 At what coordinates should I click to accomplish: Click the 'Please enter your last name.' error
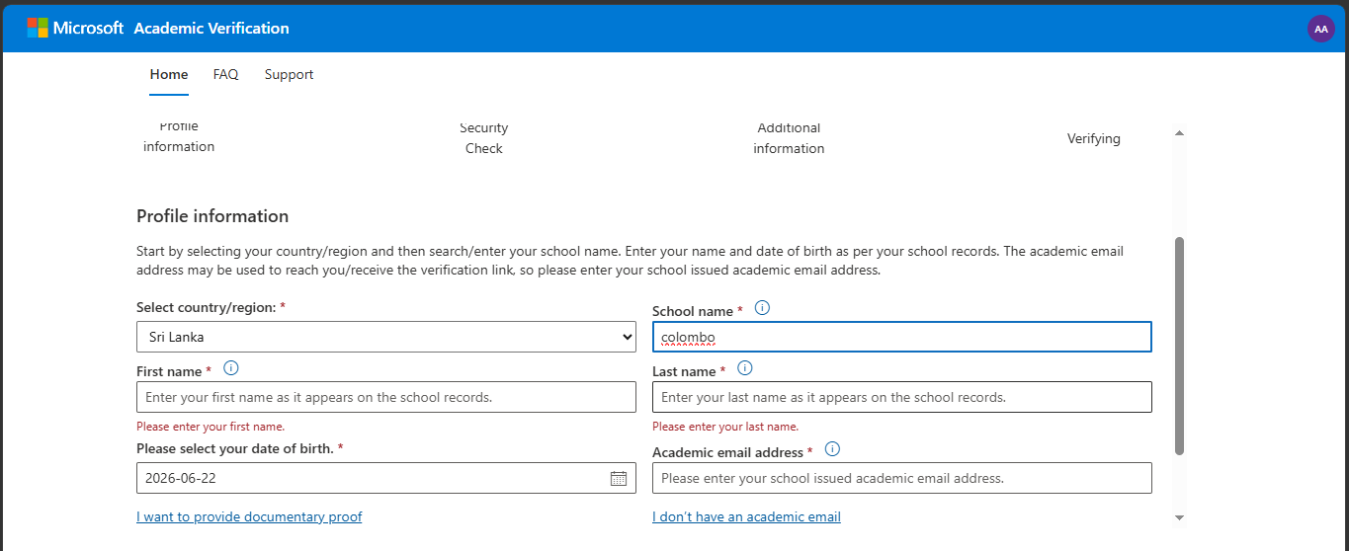725,427
